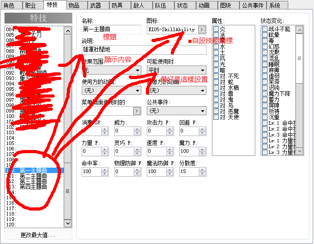Select empty skill slot 105 in list
The height and width of the screenshot is (244, 314).
34,143
